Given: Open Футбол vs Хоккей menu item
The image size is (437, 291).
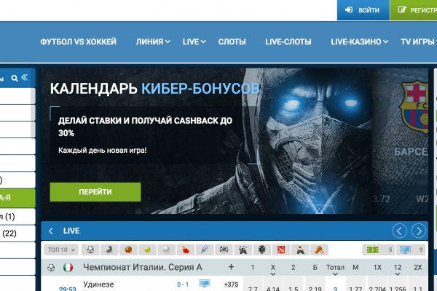Looking at the screenshot, I should (78, 41).
